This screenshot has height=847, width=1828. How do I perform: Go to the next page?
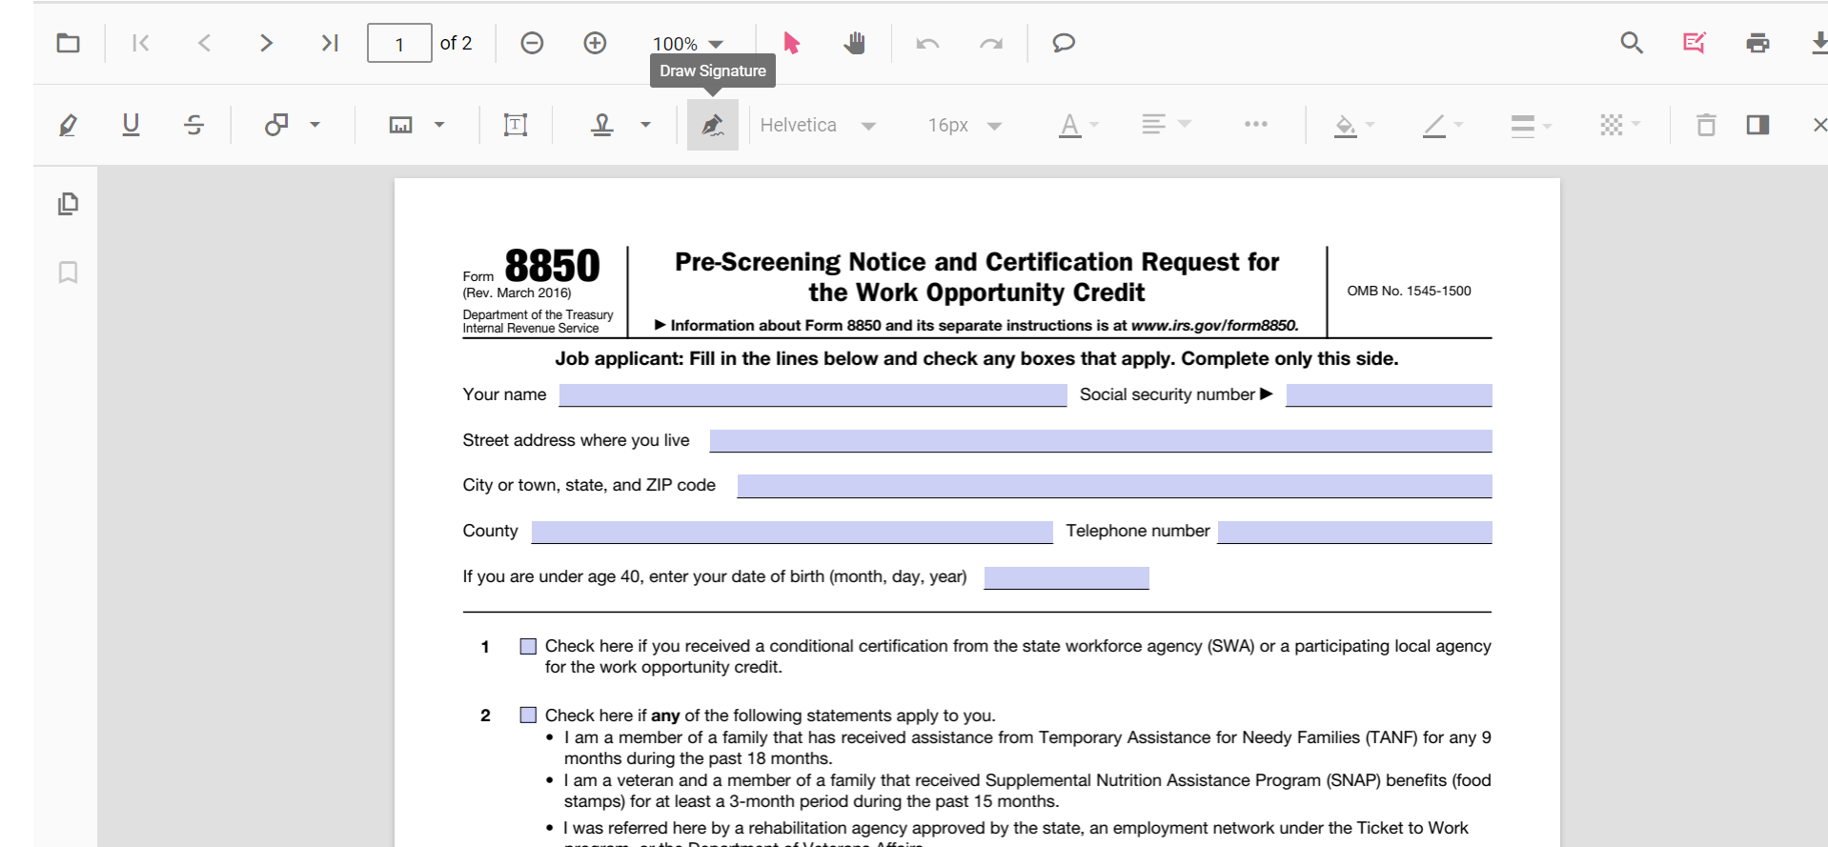coord(266,43)
